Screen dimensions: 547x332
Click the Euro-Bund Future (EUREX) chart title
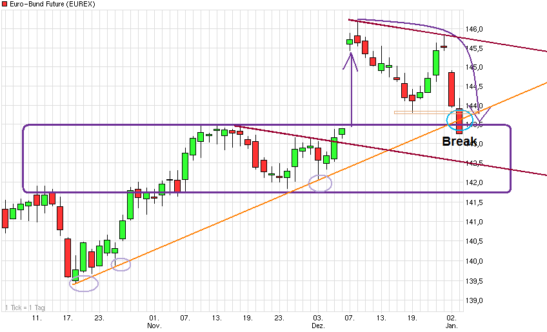click(x=52, y=4)
